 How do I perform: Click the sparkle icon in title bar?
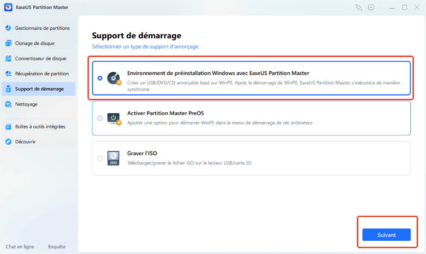[359, 7]
